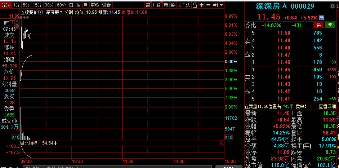Click the red 买 buy button

pos(319,25)
